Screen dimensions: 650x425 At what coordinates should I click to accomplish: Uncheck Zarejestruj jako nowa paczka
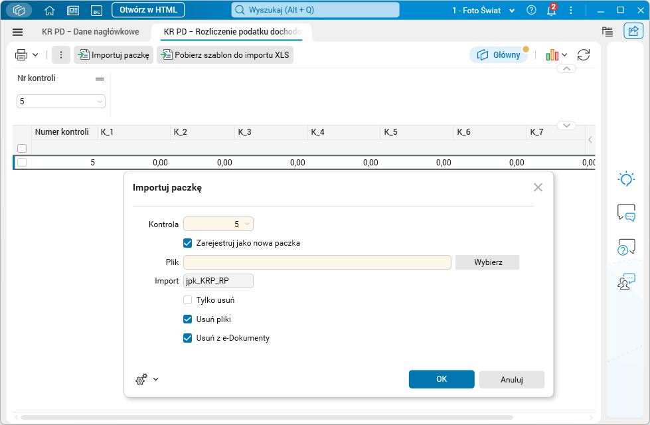pyautogui.click(x=188, y=243)
